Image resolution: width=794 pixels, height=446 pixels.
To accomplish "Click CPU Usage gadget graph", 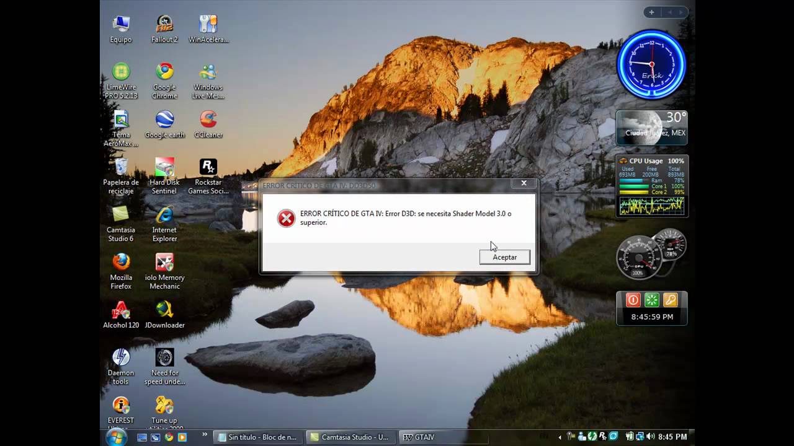I will click(x=651, y=206).
